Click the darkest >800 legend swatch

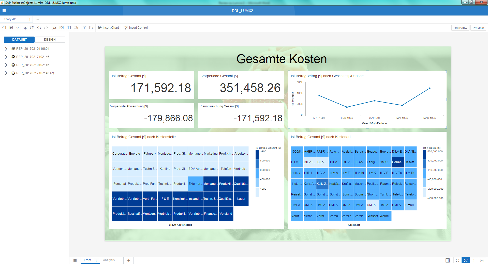pos(257,154)
